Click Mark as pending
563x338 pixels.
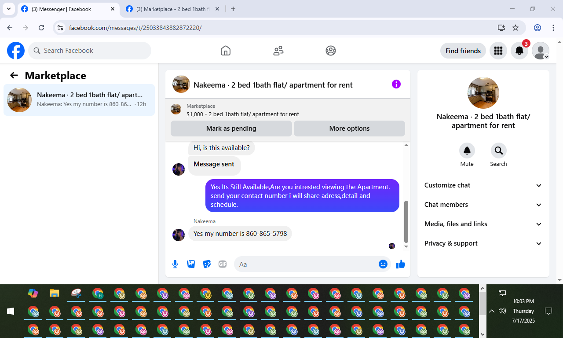tap(231, 129)
